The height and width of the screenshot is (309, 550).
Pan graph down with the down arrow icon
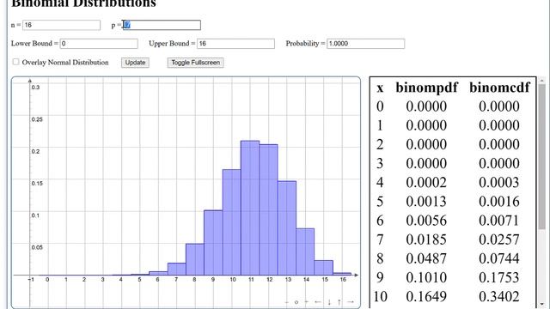click(329, 302)
